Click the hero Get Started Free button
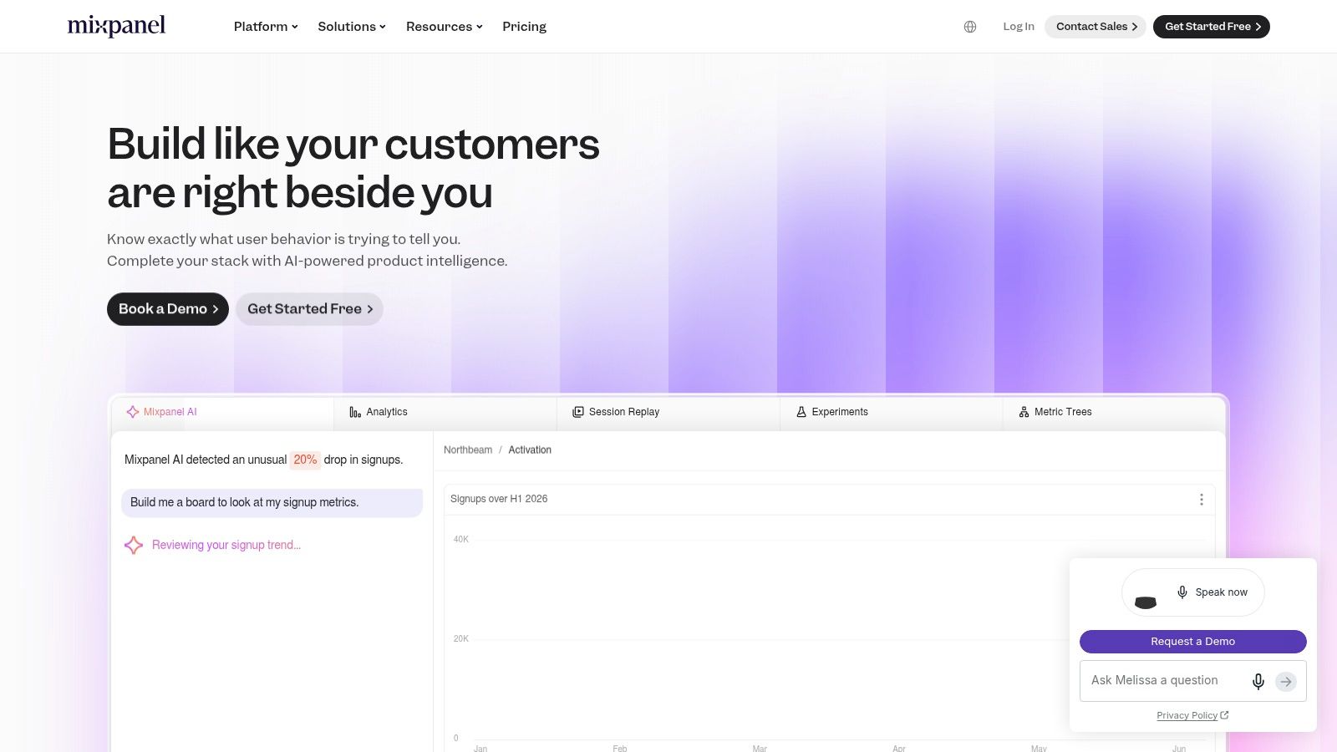This screenshot has height=752, width=1337. [x=309, y=309]
